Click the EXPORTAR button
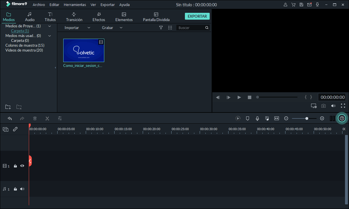Screen dimensions: 349x209 [197, 16]
